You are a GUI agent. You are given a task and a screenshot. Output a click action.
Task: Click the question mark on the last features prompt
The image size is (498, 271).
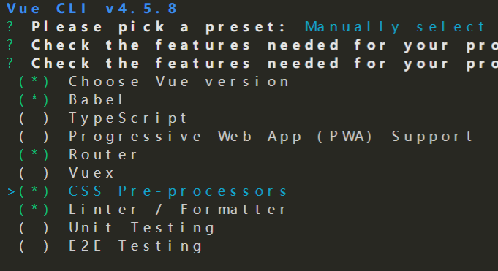(x=10, y=63)
